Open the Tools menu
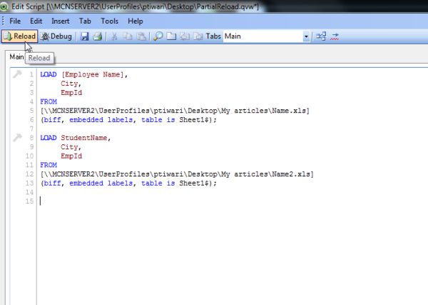The image size is (428, 305). (109, 21)
